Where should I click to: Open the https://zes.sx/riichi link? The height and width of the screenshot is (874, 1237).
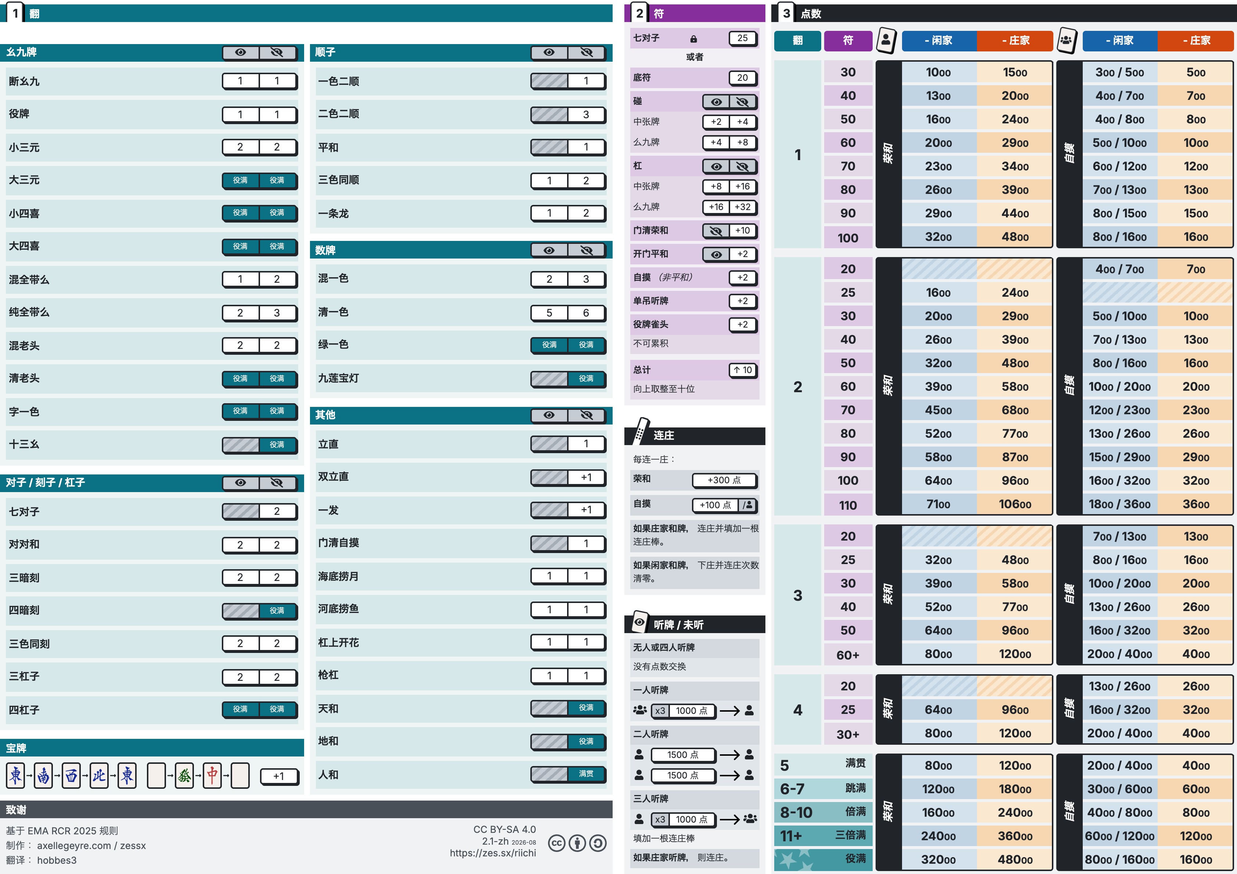(493, 853)
